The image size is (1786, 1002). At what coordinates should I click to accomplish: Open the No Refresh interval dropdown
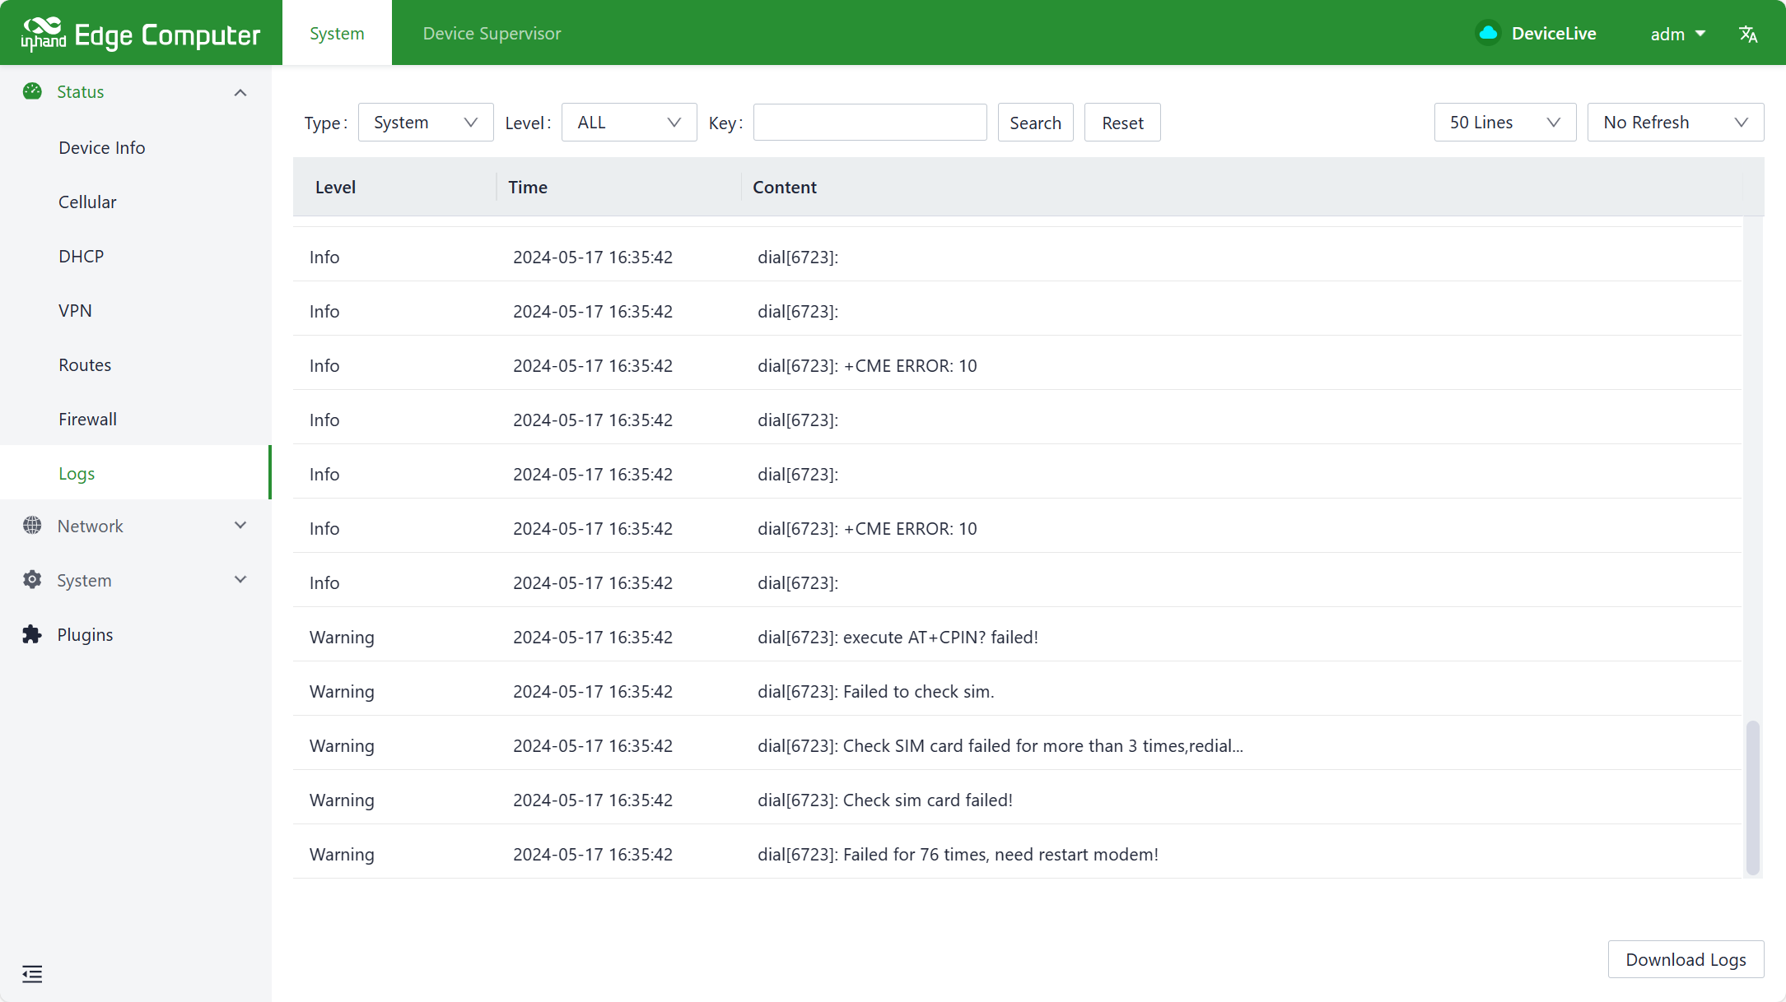tap(1675, 123)
